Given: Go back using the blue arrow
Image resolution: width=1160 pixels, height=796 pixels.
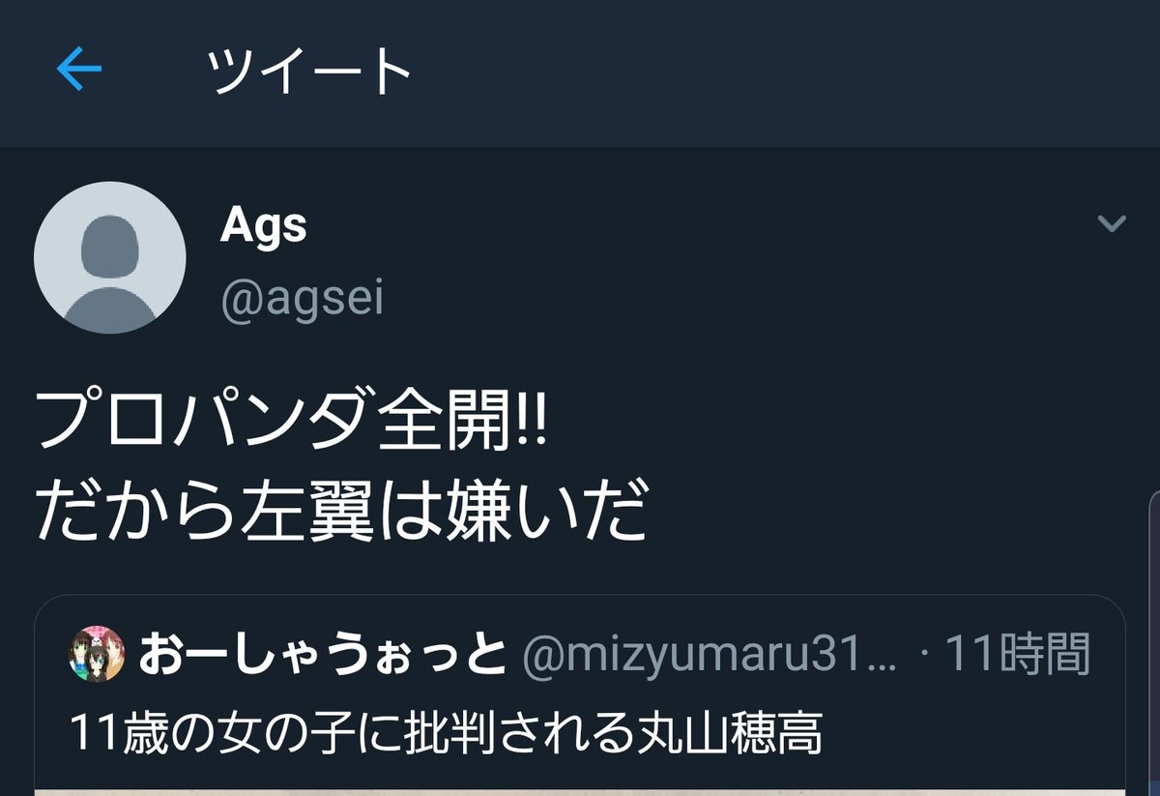Looking at the screenshot, I should 79,72.
